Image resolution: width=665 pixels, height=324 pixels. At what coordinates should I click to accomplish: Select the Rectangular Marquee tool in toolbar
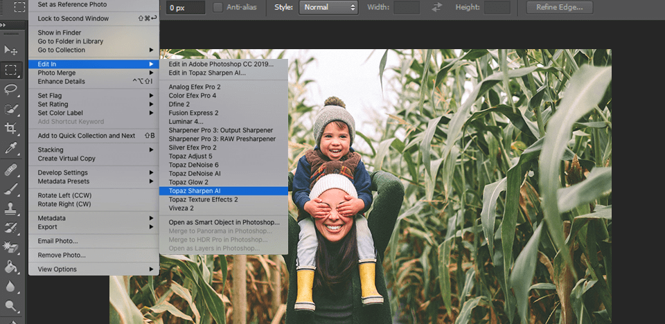click(10, 69)
